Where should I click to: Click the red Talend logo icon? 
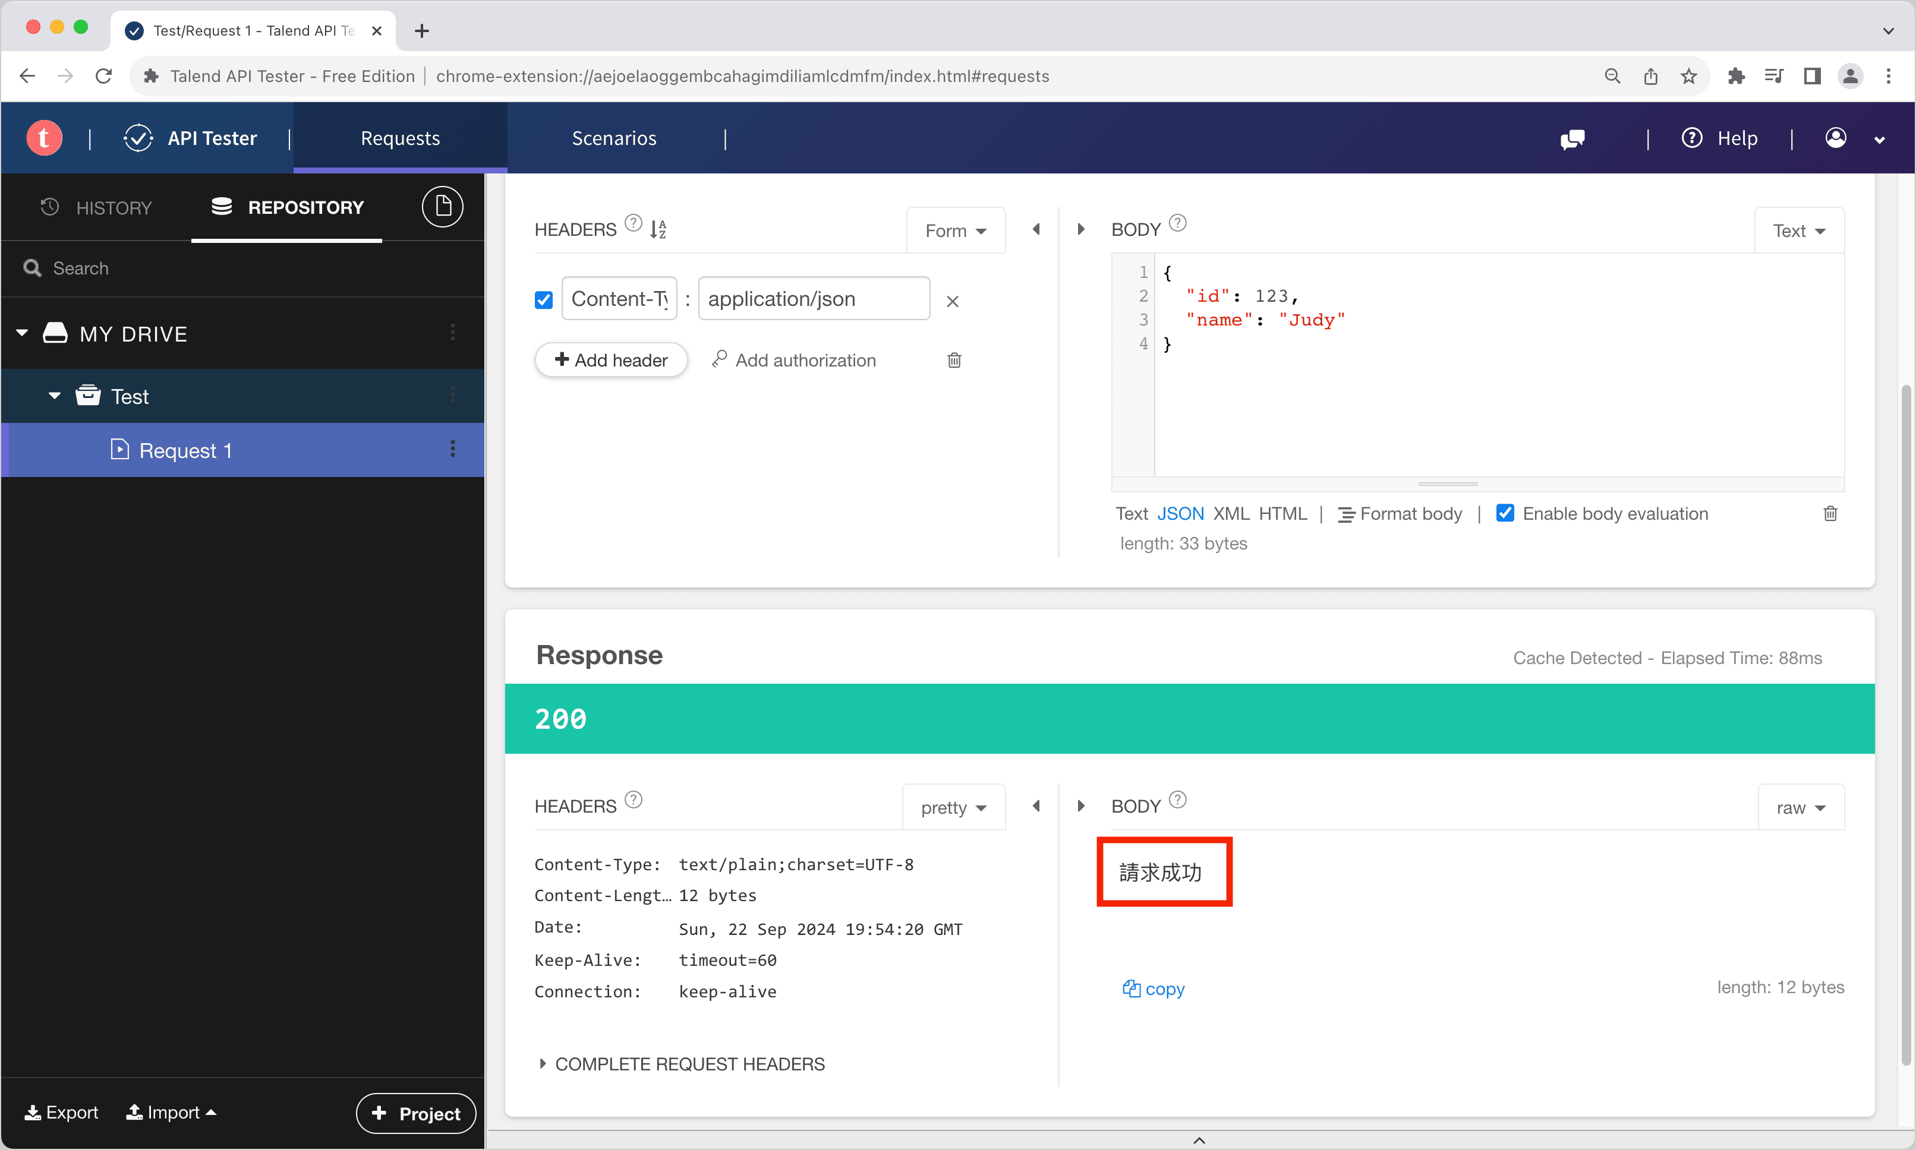pyautogui.click(x=44, y=138)
